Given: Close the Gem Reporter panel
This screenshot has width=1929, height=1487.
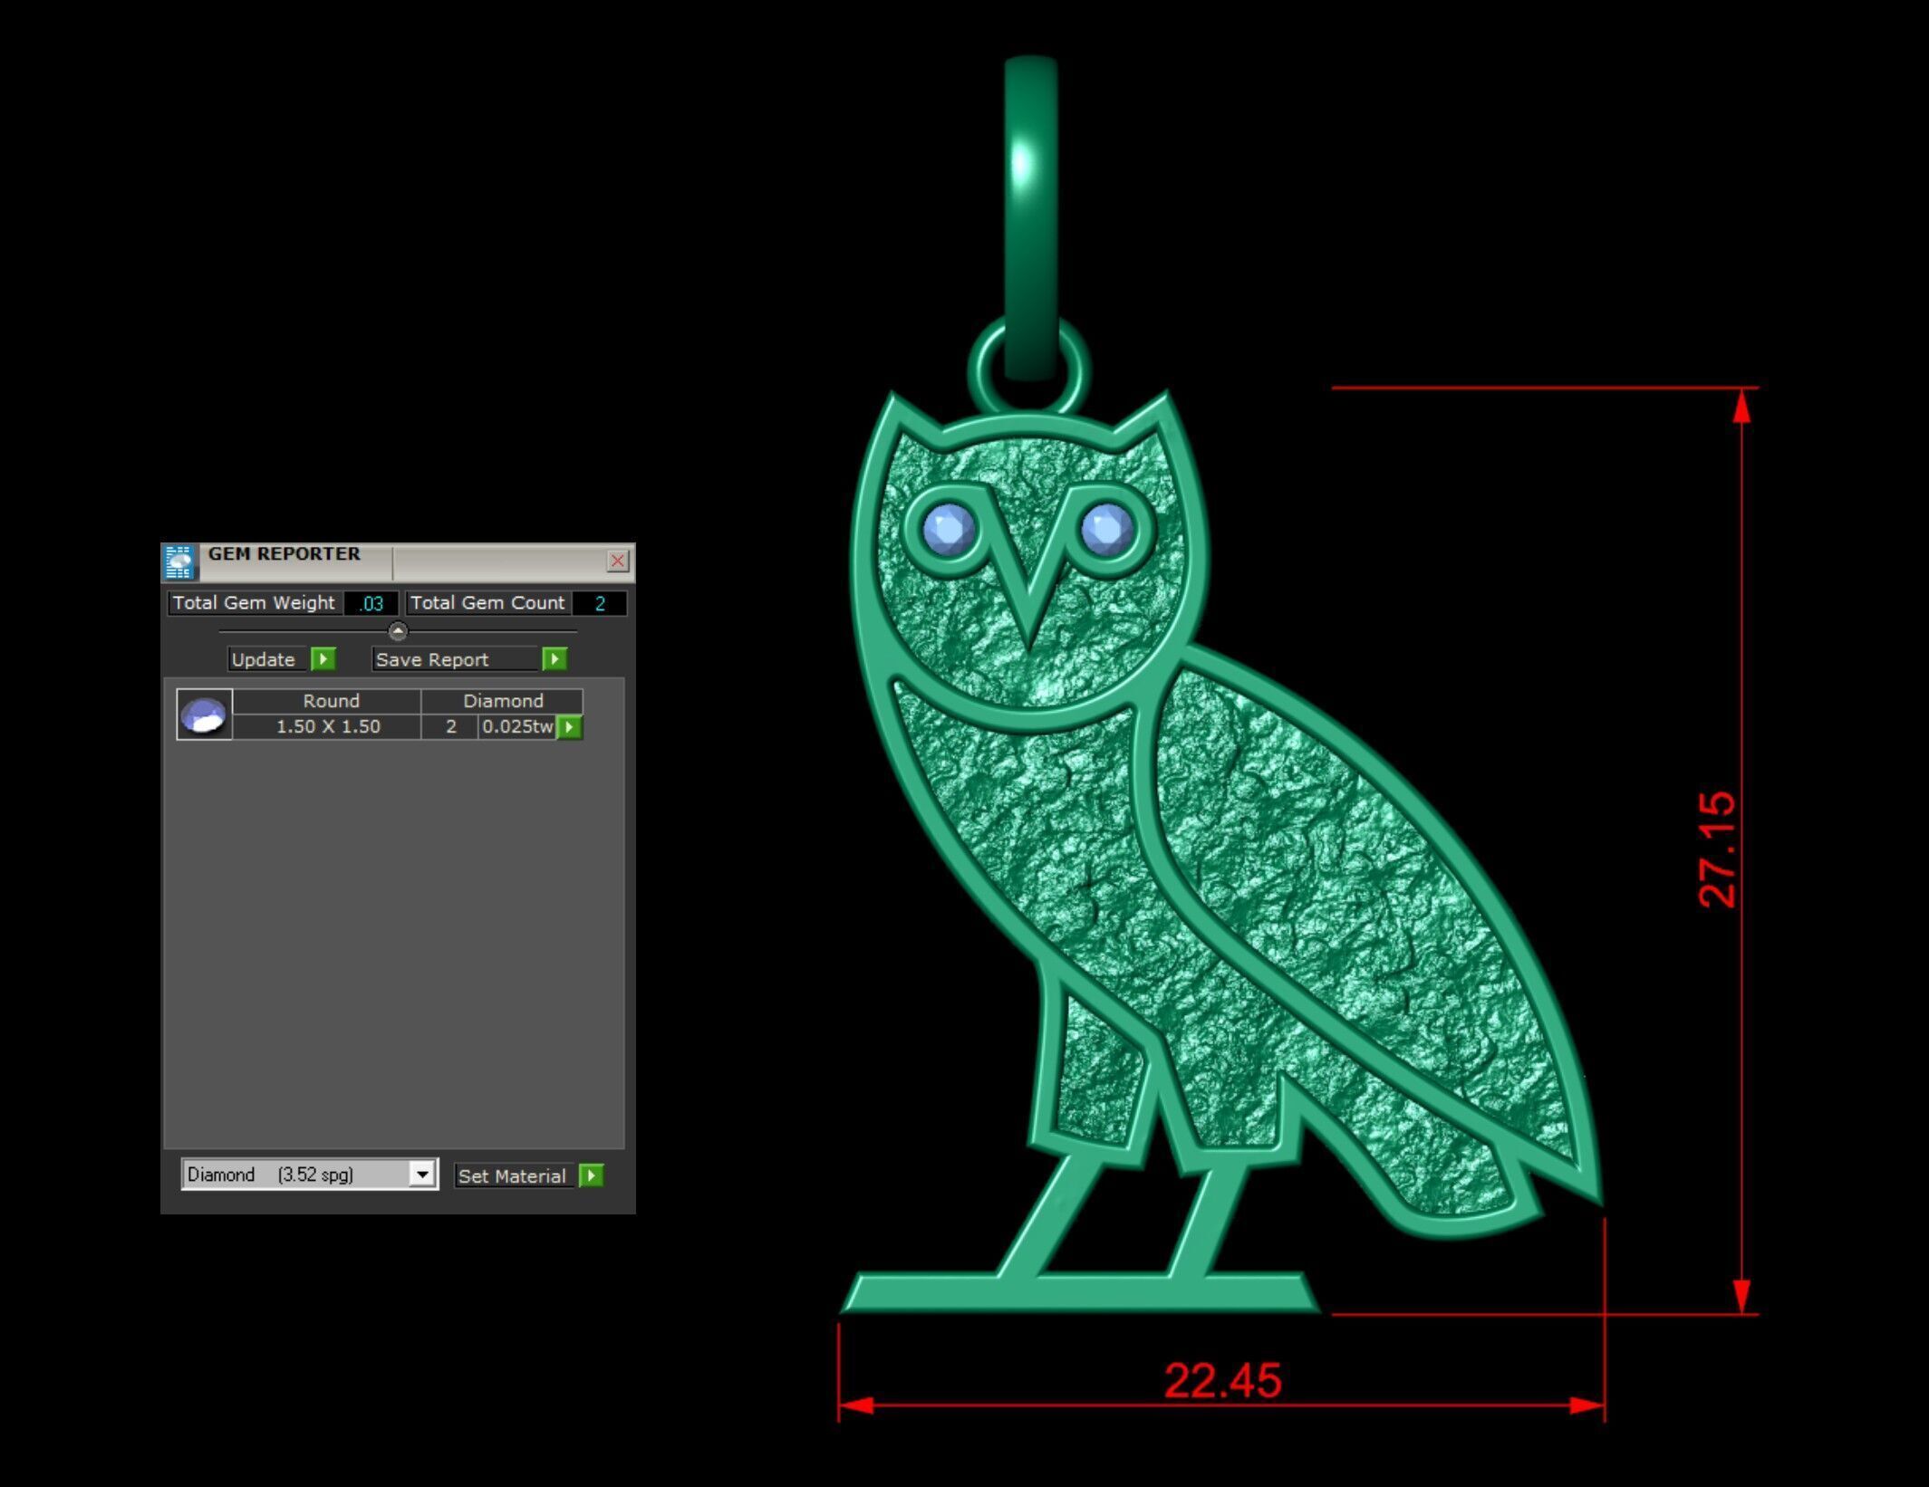Looking at the screenshot, I should [x=617, y=561].
